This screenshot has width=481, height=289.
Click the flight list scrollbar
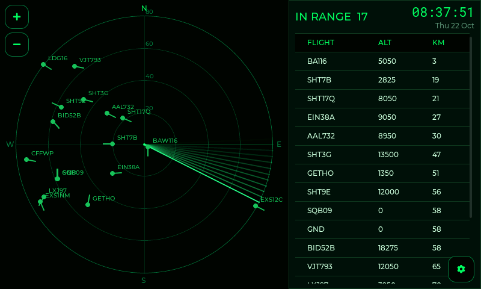tap(471, 128)
